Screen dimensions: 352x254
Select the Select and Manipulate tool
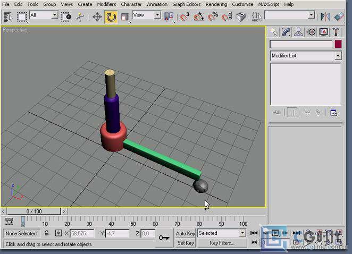point(80,17)
